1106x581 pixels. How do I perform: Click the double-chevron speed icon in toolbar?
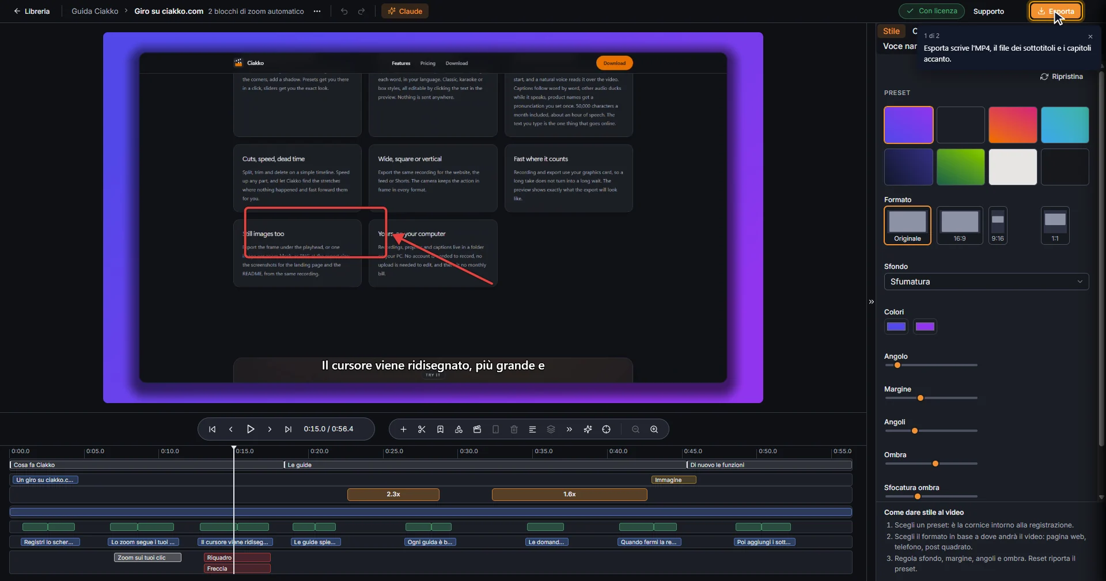569,429
